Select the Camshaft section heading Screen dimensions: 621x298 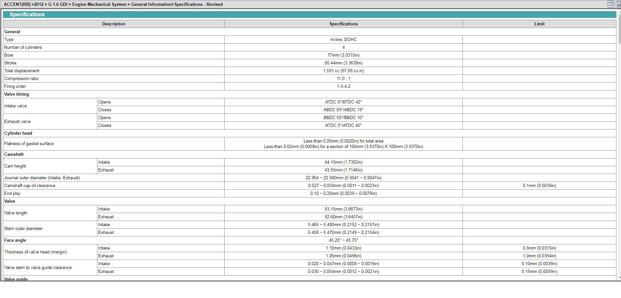click(14, 154)
